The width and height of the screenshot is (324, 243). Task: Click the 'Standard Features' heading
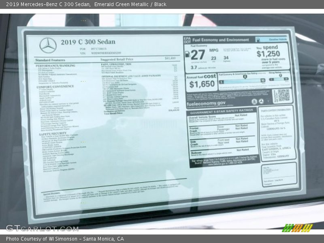[50, 60]
